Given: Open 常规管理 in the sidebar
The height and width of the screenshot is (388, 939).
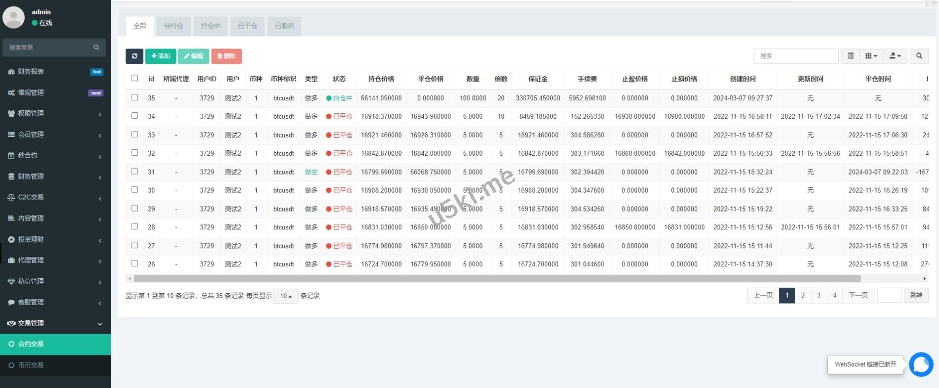Looking at the screenshot, I should 31,93.
